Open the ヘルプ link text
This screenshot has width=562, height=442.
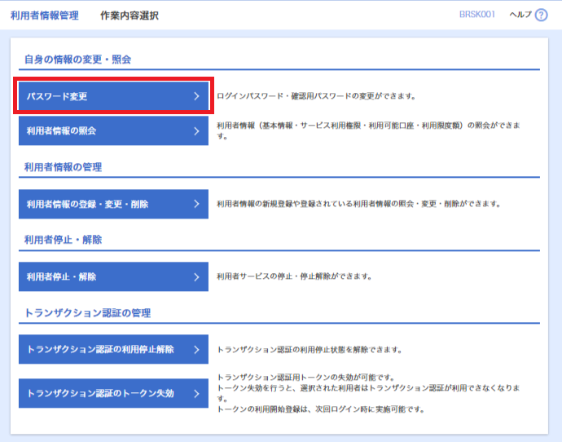coord(520,15)
